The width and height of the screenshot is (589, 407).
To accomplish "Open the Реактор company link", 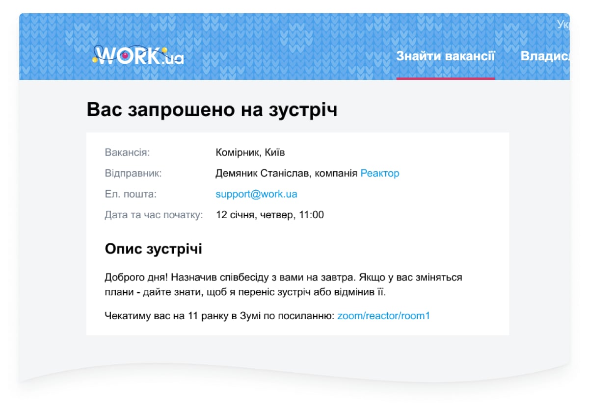I will pos(379,173).
